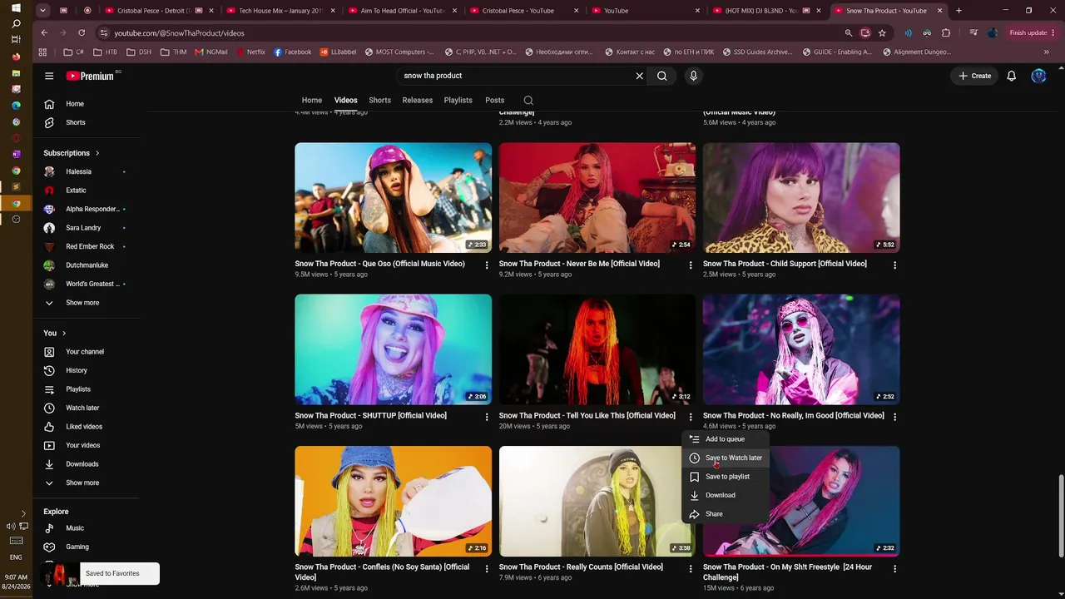Open the Windows Start menu
The width and height of the screenshot is (1065, 599).
click(16, 7)
